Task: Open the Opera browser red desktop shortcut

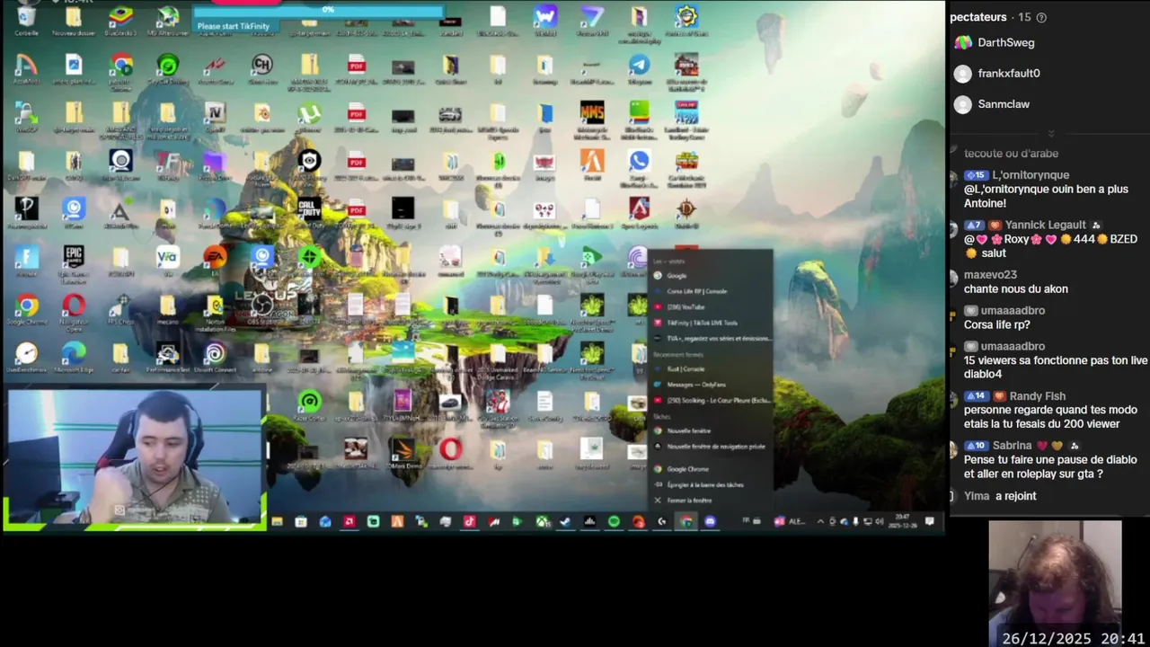Action: click(74, 311)
